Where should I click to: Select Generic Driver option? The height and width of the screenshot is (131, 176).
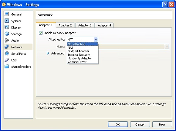(x=83, y=62)
